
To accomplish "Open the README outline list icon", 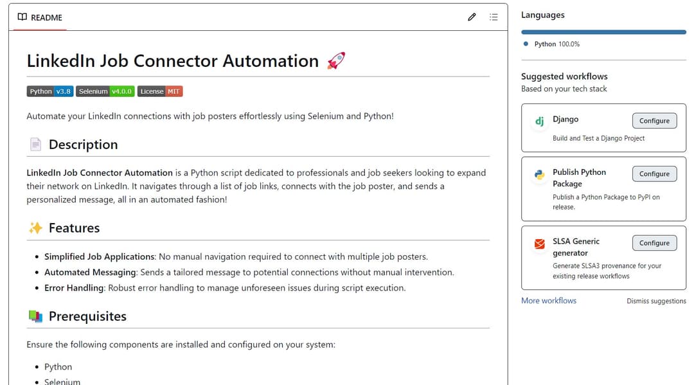I will click(x=494, y=17).
